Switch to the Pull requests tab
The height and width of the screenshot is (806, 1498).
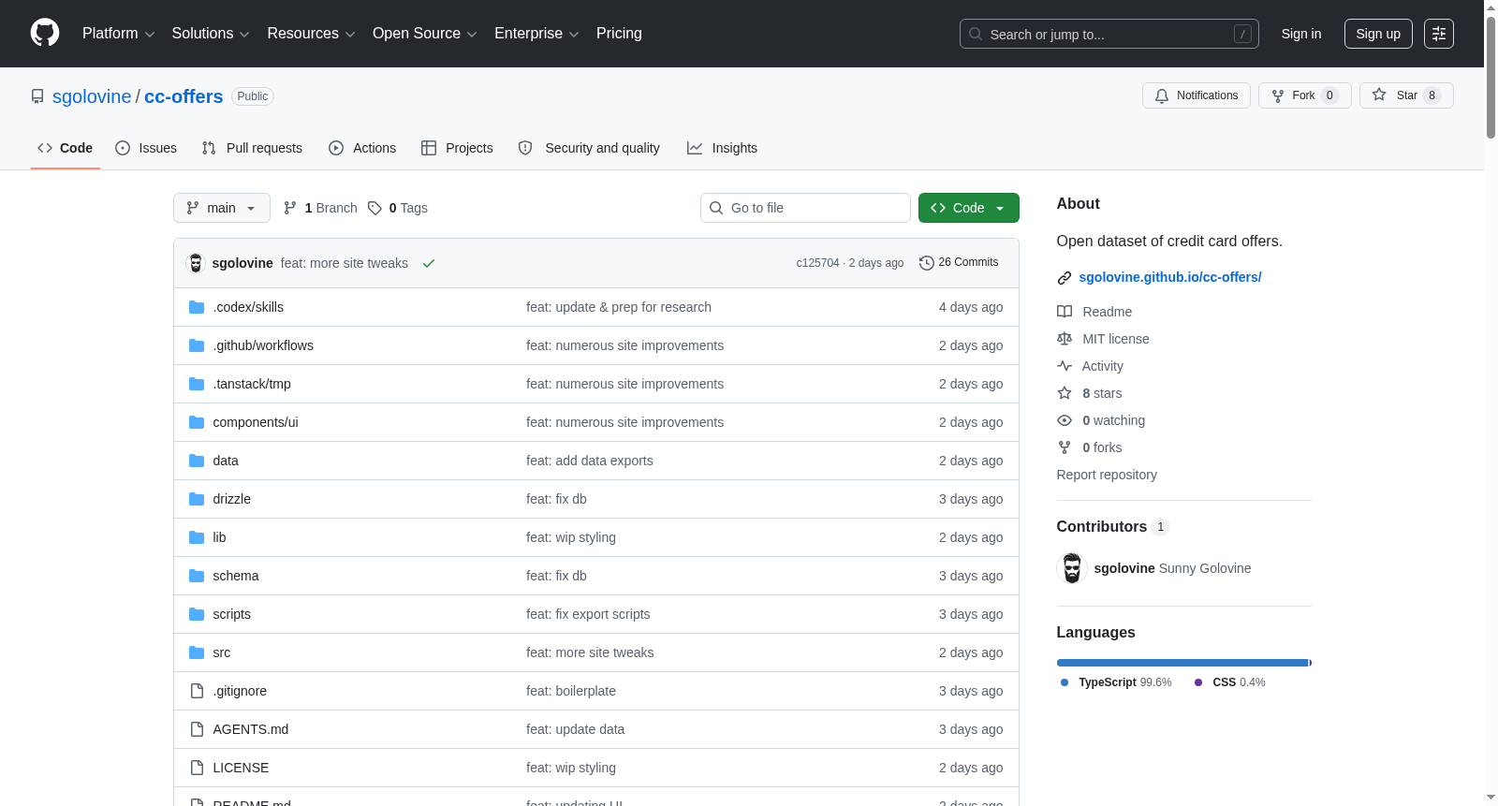pyautogui.click(x=252, y=148)
